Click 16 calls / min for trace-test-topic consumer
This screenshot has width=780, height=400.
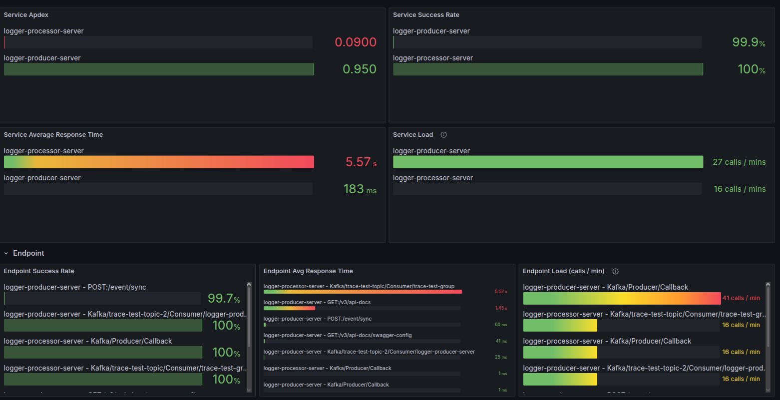tap(741, 325)
